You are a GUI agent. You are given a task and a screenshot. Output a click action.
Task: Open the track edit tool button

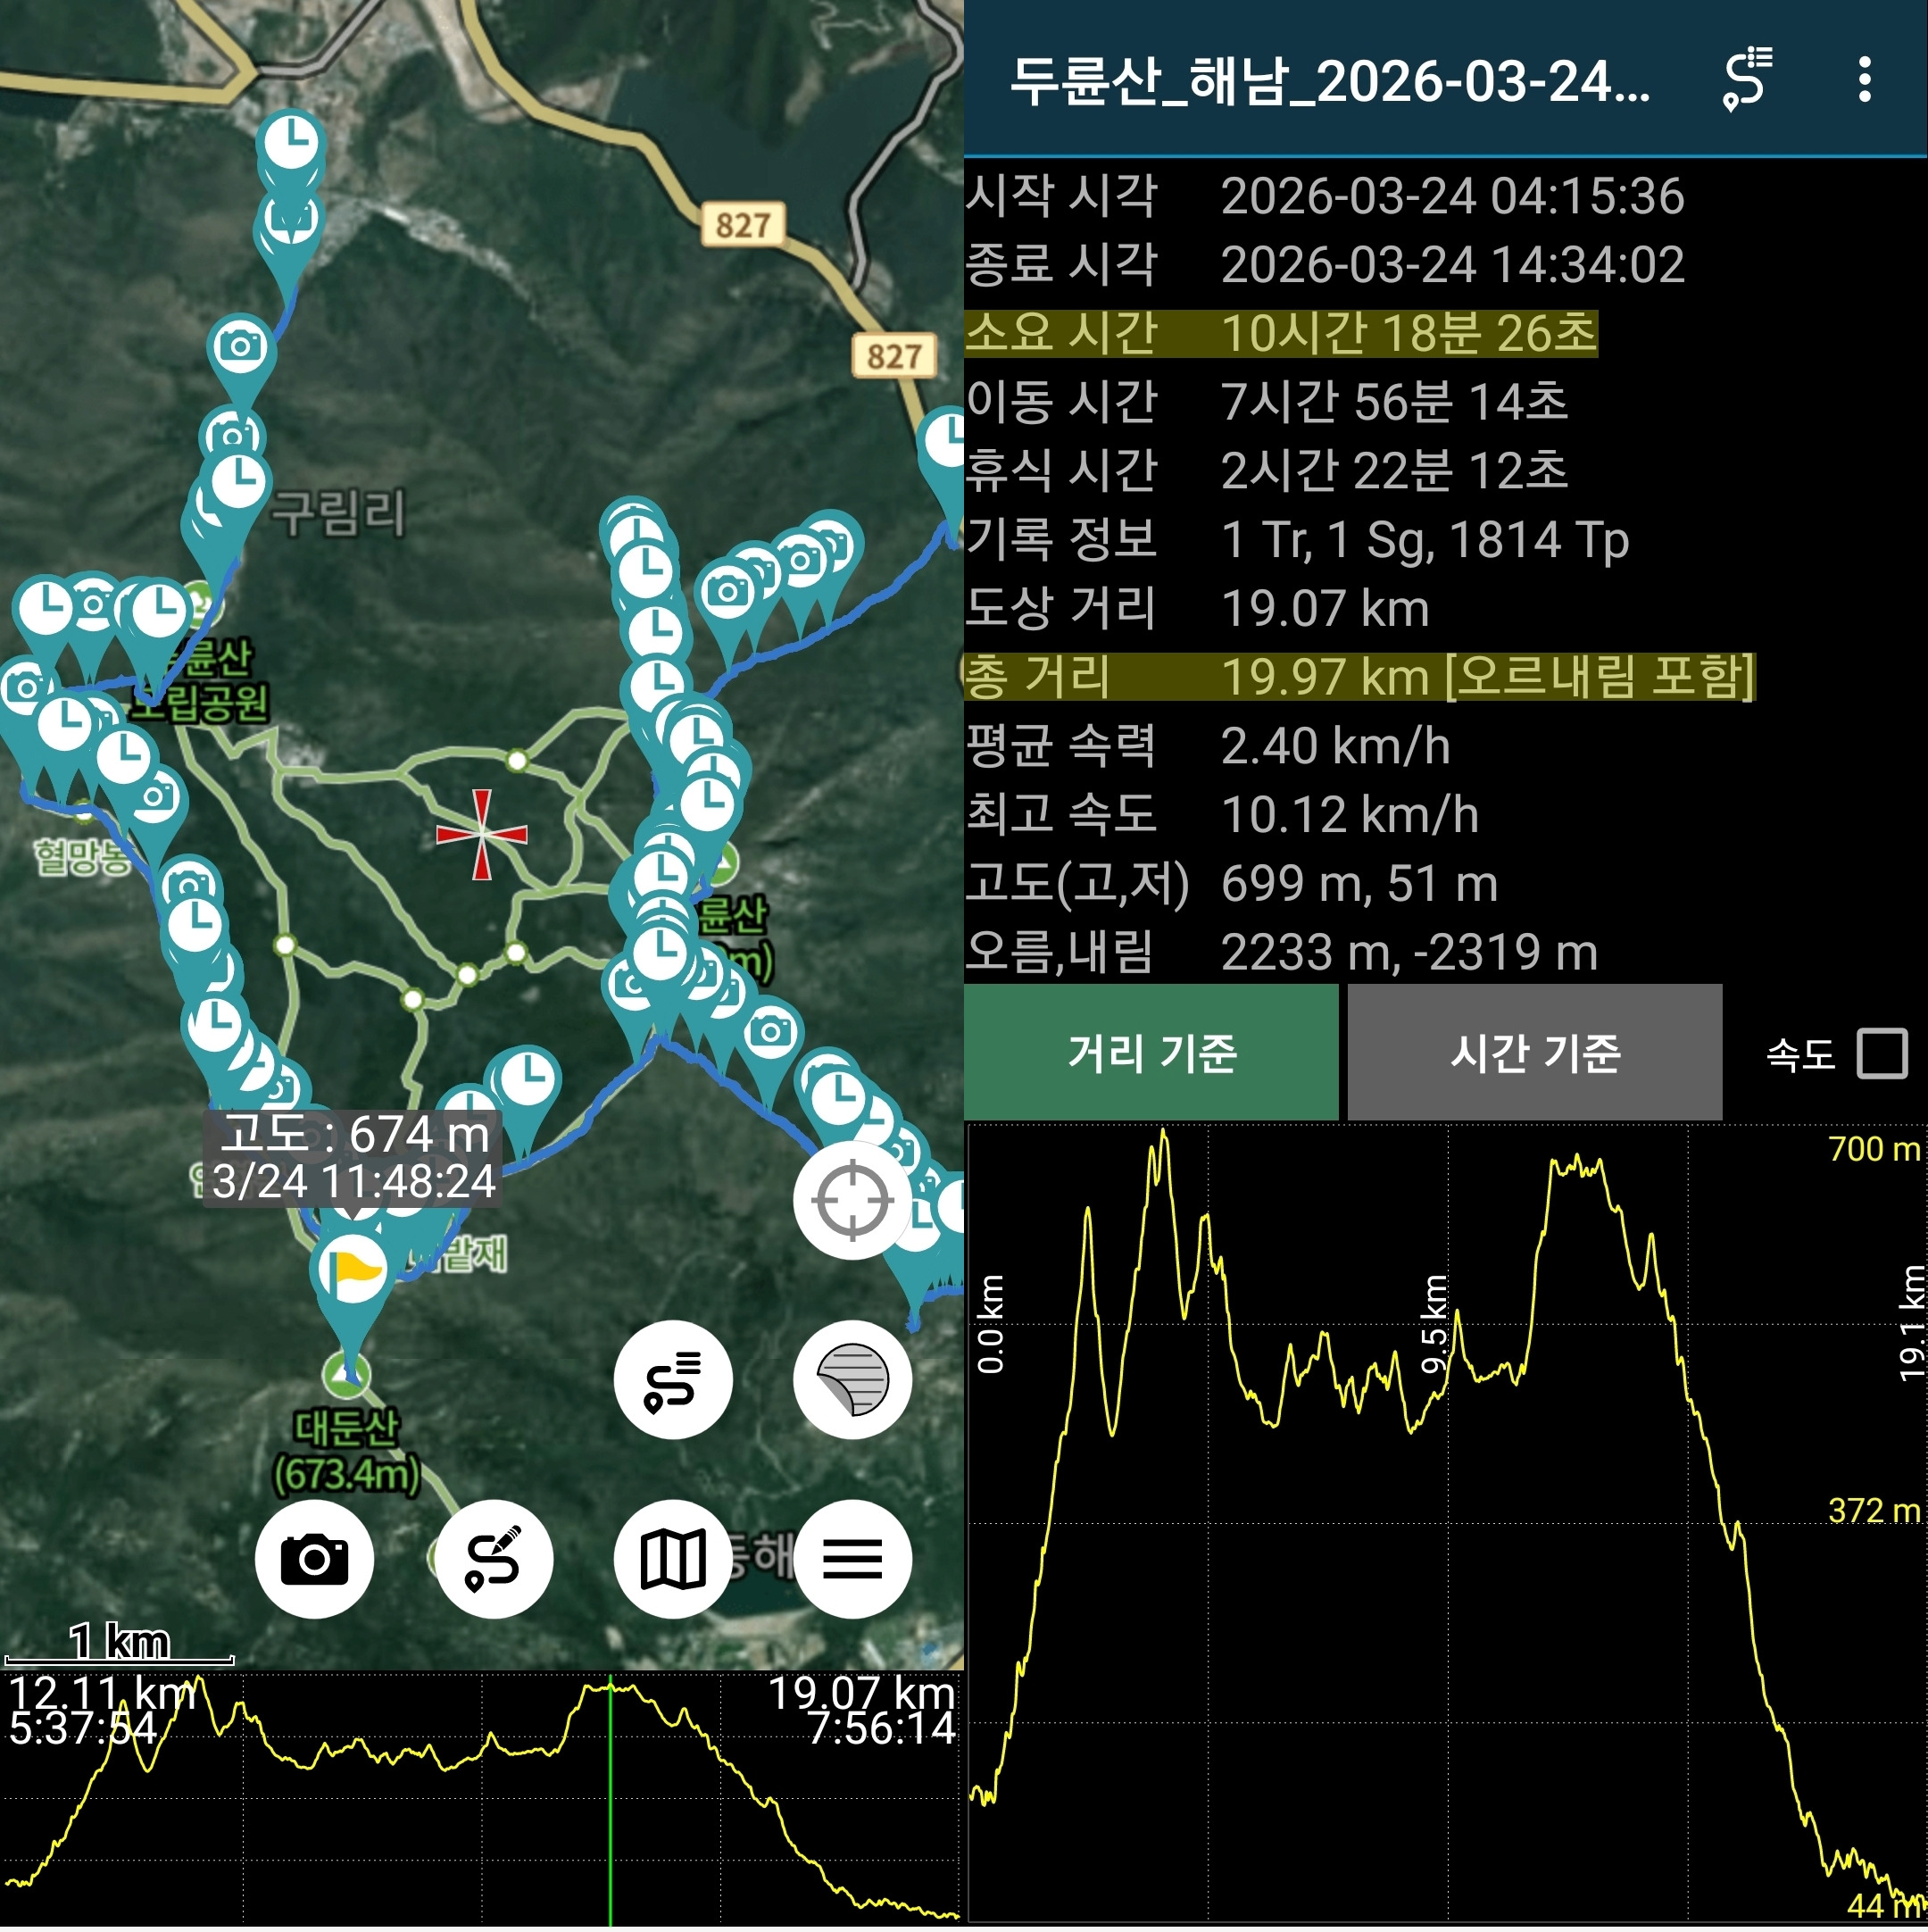click(493, 1560)
